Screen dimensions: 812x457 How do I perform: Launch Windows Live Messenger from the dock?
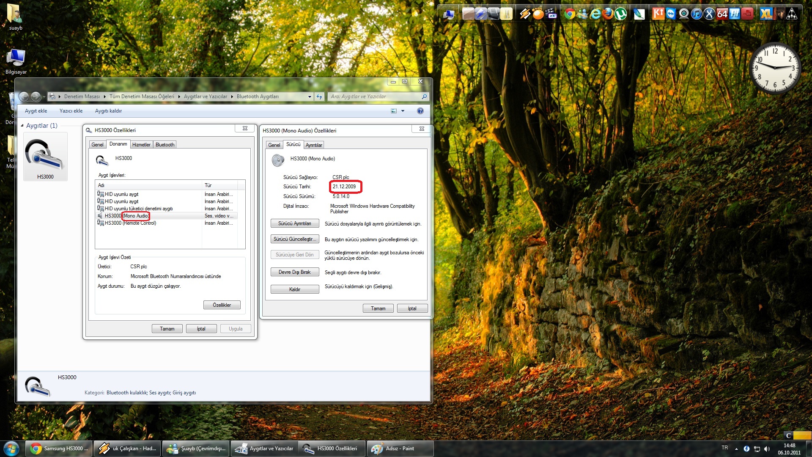[582, 14]
